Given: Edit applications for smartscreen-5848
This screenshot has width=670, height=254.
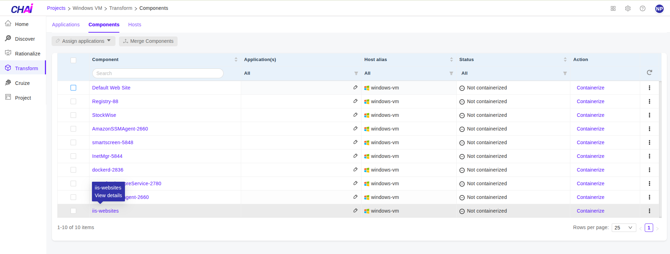Looking at the screenshot, I should (x=355, y=142).
